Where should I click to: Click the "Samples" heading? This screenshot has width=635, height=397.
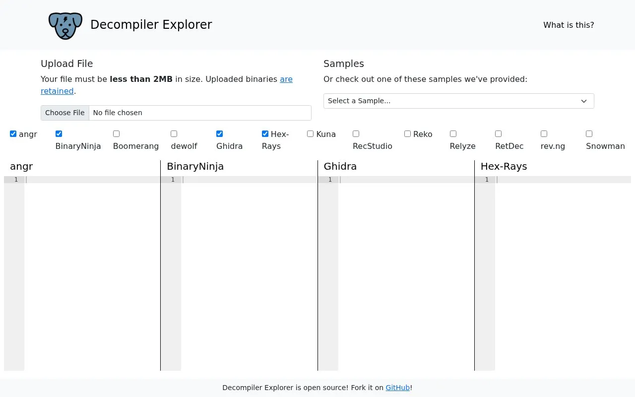pyautogui.click(x=344, y=64)
